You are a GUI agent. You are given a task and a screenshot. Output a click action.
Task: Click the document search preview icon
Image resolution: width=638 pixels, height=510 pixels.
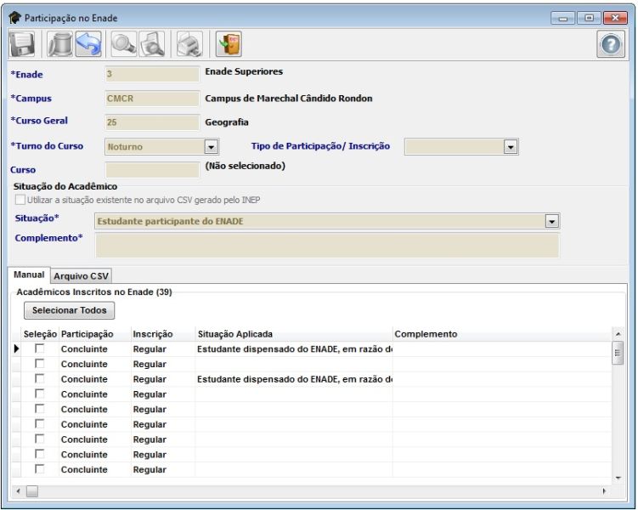(153, 44)
